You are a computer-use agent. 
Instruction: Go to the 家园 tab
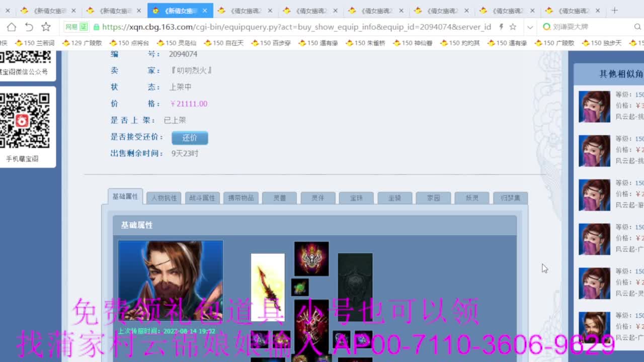(433, 198)
